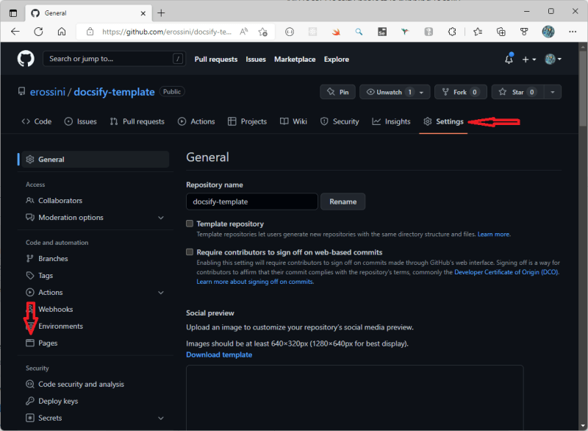
Task: Open the Edge settings ellipsis menu
Action: click(x=573, y=32)
